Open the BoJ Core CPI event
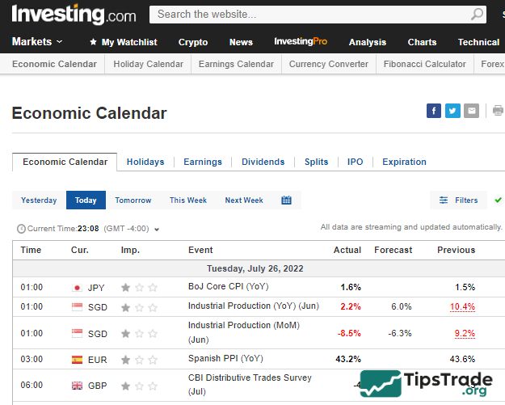The image size is (505, 405). click(x=229, y=287)
